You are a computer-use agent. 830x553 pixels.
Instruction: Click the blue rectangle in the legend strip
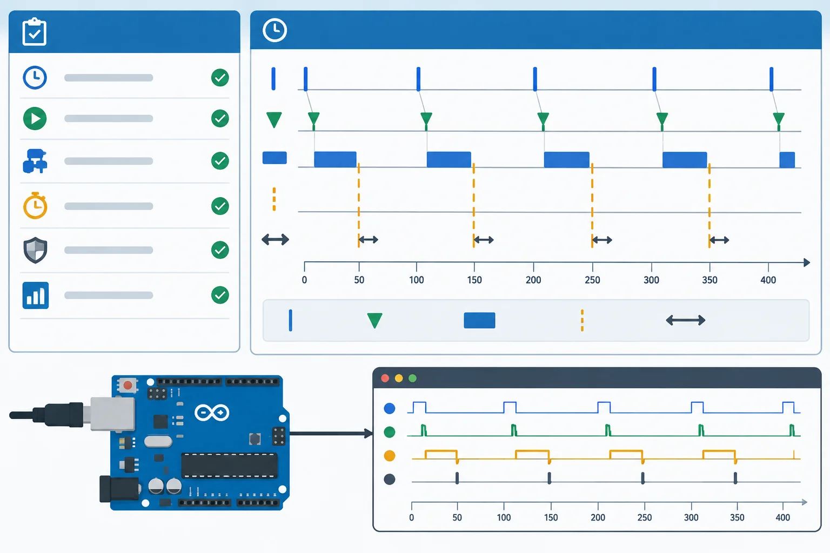click(x=479, y=320)
